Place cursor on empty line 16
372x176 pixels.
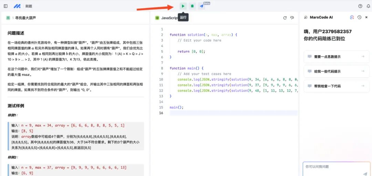click(234, 113)
